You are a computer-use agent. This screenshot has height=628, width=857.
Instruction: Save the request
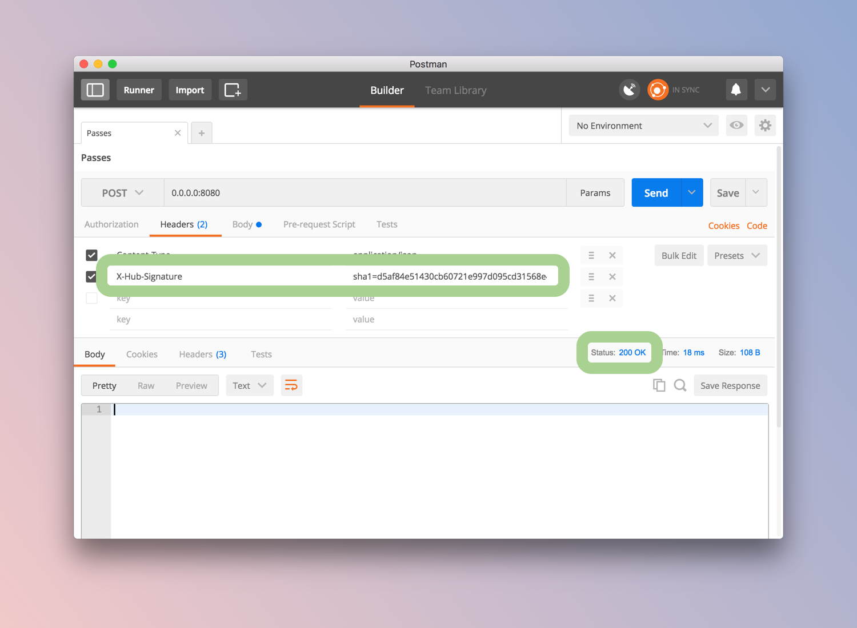click(728, 193)
